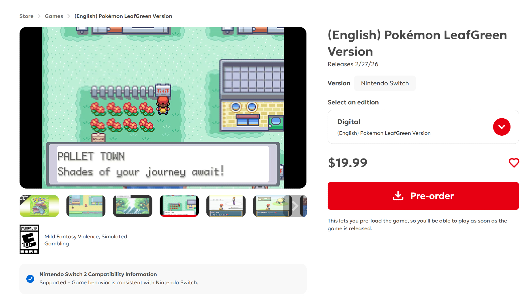Image resolution: width=532 pixels, height=308 pixels.
Task: Select Nintendo Switch version option
Action: point(385,83)
